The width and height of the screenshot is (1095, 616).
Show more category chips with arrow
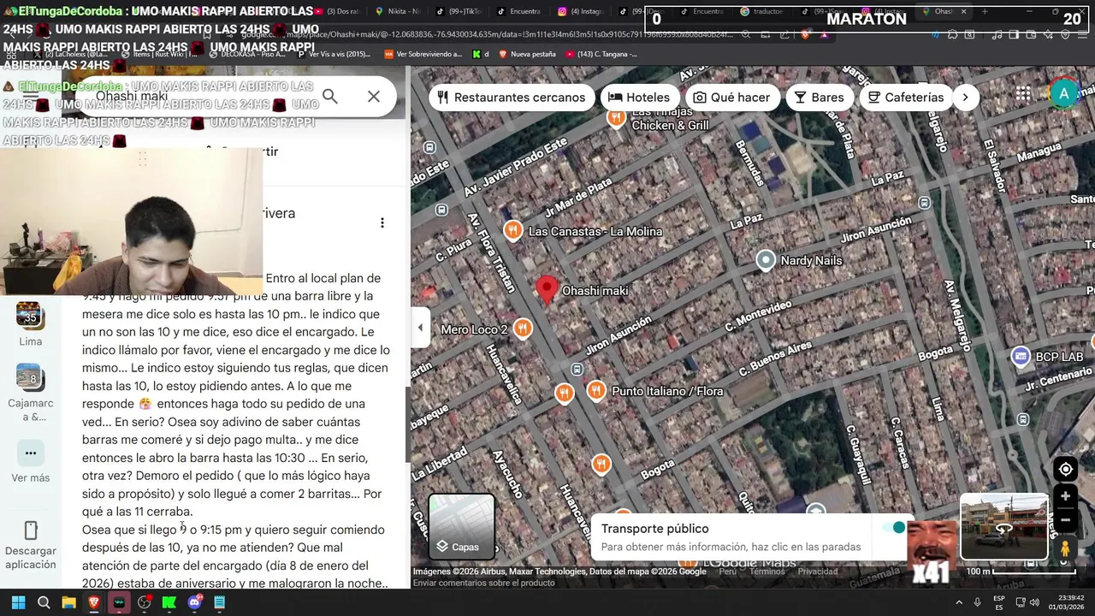coord(965,98)
